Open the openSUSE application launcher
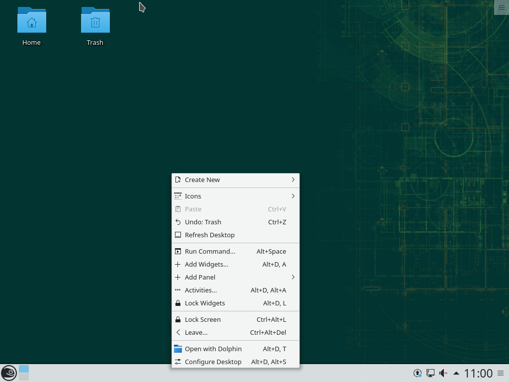Image resolution: width=509 pixels, height=382 pixels. click(9, 373)
